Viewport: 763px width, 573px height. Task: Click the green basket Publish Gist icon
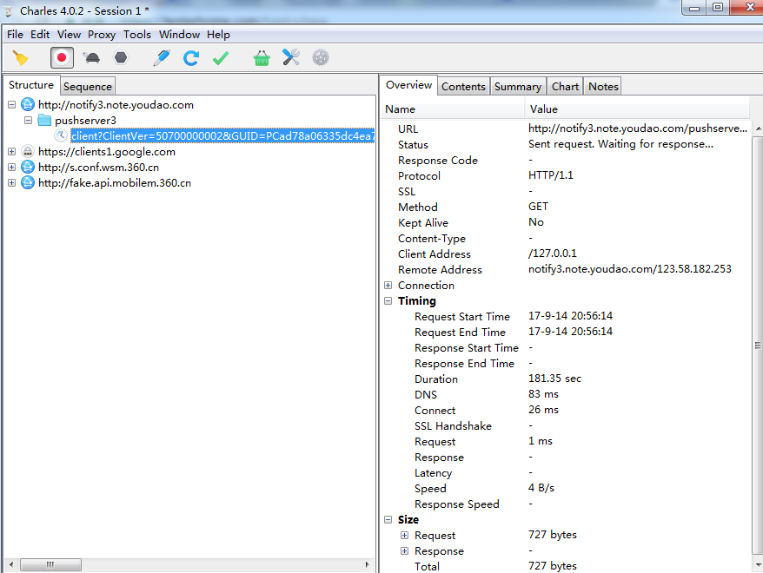click(x=262, y=58)
